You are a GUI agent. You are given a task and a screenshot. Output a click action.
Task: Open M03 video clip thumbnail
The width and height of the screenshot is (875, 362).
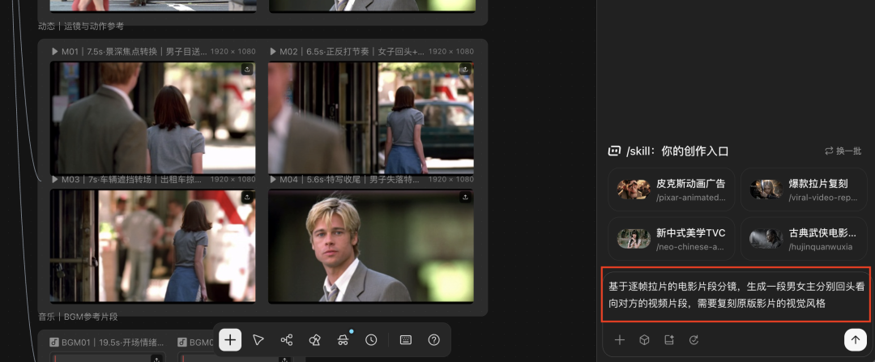pos(153,246)
